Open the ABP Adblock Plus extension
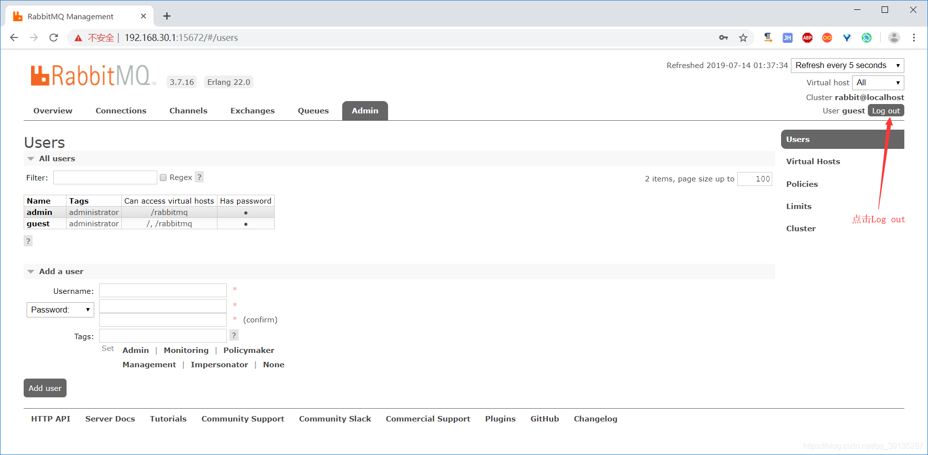Viewport: 928px width, 455px height. click(x=807, y=37)
